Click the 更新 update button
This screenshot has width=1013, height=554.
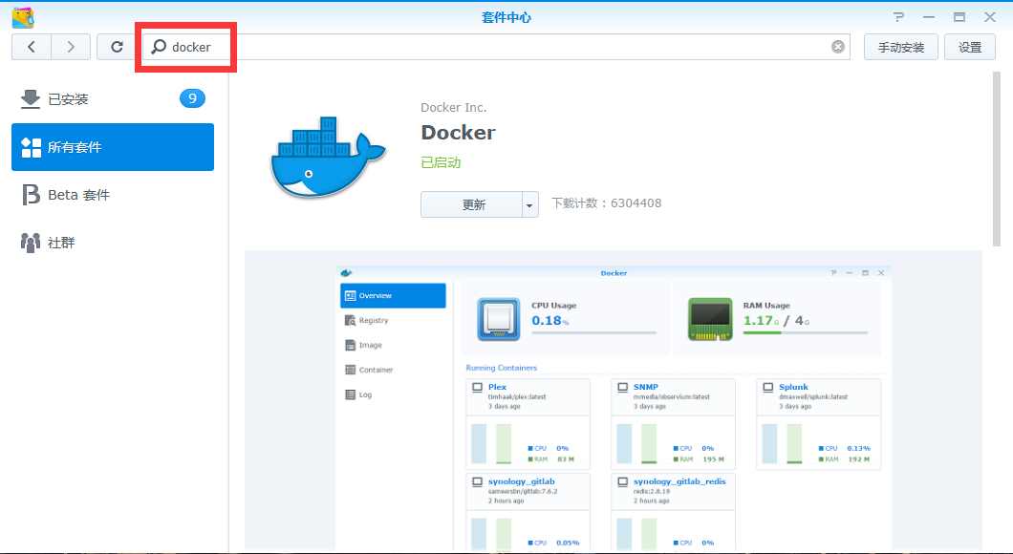coord(473,204)
